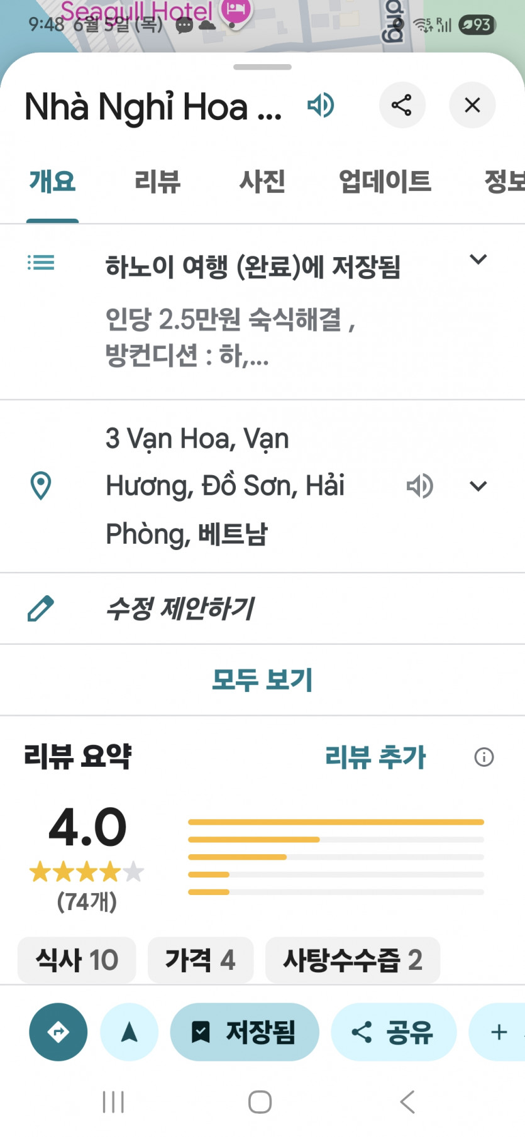The width and height of the screenshot is (525, 1137).
Task: Start navigation with arrow button
Action: (x=129, y=1032)
